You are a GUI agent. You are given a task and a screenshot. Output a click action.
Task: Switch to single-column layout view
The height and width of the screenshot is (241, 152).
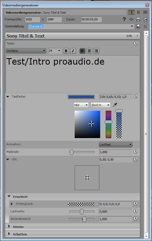(x=131, y=12)
